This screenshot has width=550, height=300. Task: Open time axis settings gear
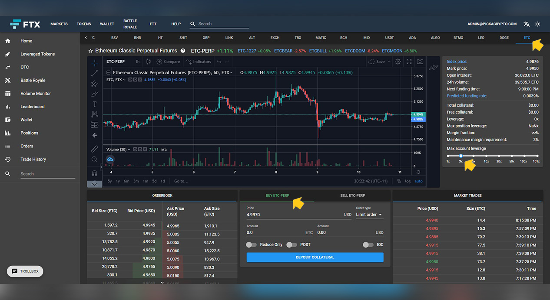[x=418, y=172]
